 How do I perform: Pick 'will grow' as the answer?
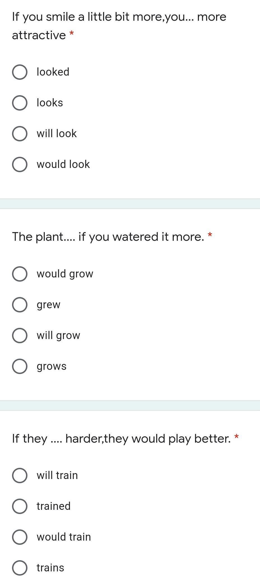[20, 335]
